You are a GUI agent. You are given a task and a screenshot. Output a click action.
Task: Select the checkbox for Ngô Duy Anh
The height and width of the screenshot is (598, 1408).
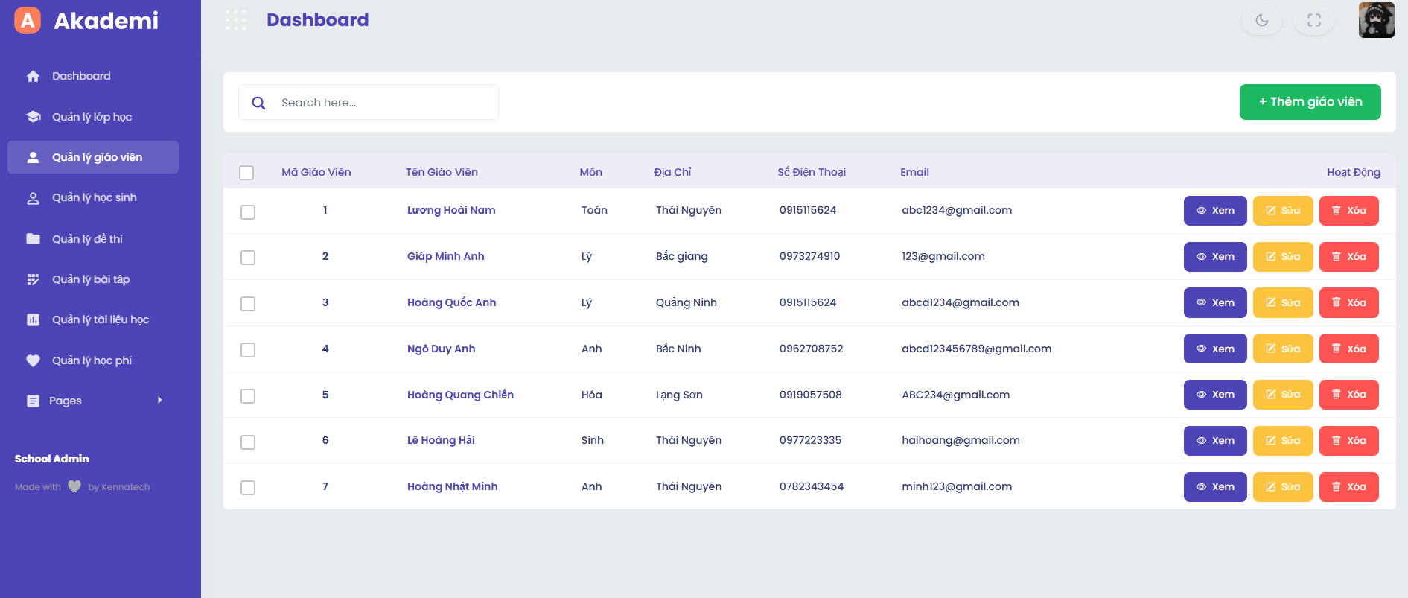248,349
